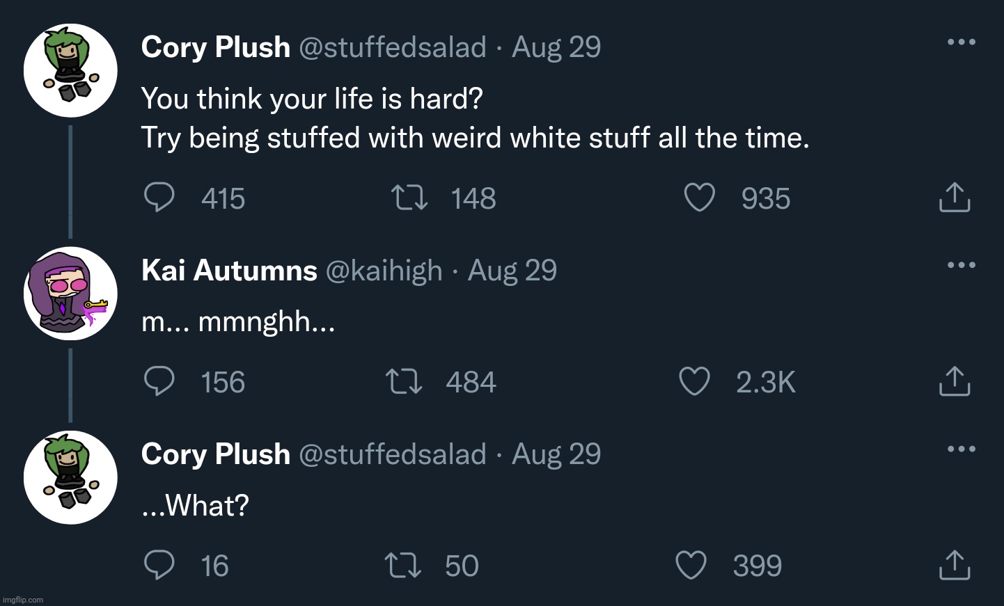Open more options on Kai Autumns tweet
The height and width of the screenshot is (606, 1004).
[x=962, y=264]
